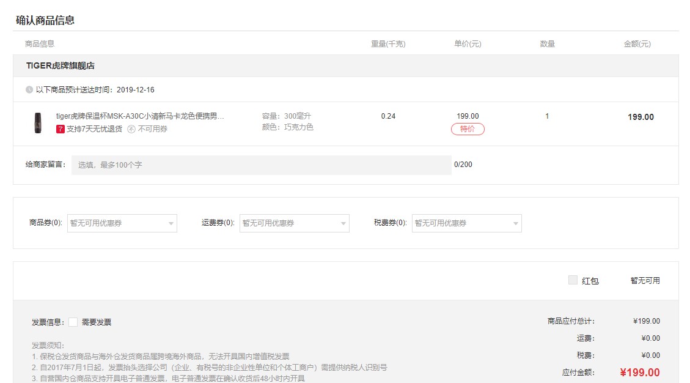Click the 给商家留言 label

[45, 165]
